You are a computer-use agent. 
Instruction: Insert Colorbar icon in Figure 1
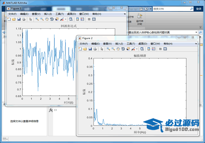pyautogui.click(x=77, y=19)
